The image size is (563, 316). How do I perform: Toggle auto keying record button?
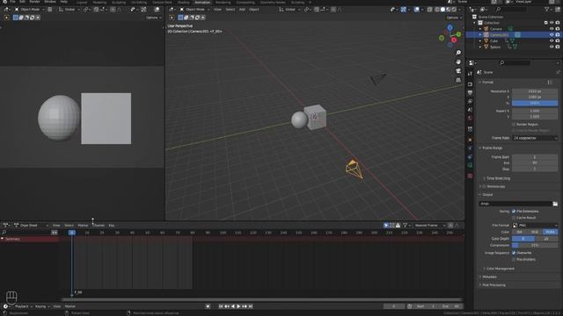pos(208,306)
